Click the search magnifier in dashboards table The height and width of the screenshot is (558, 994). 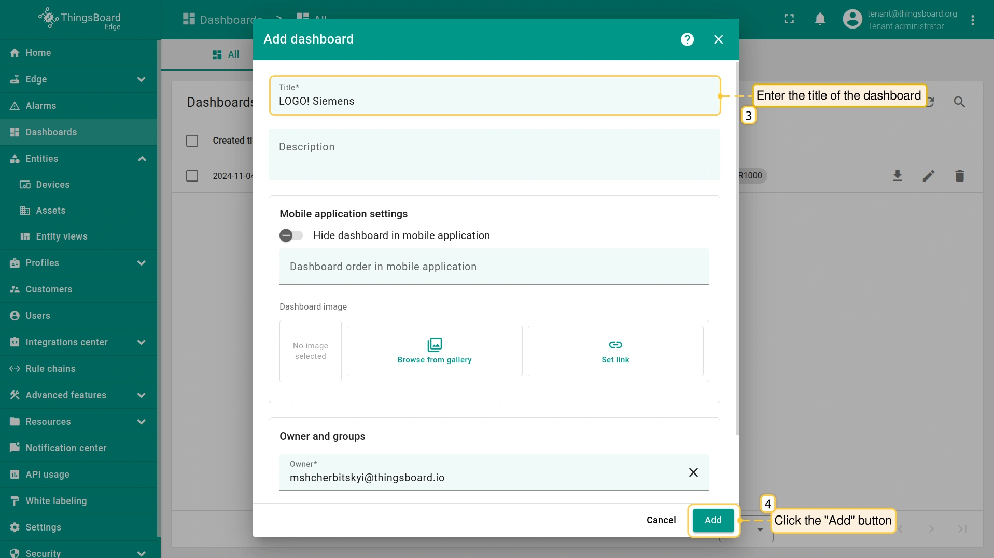tap(959, 102)
